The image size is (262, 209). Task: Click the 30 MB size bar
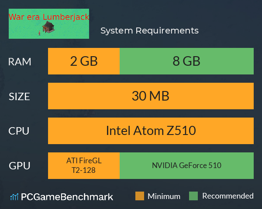coord(151,96)
